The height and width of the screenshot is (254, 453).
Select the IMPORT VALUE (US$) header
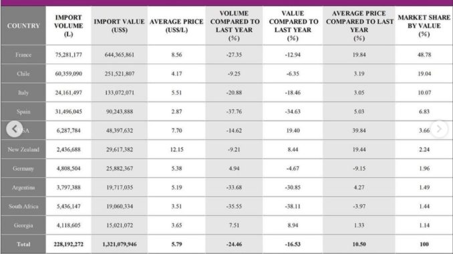(x=120, y=25)
